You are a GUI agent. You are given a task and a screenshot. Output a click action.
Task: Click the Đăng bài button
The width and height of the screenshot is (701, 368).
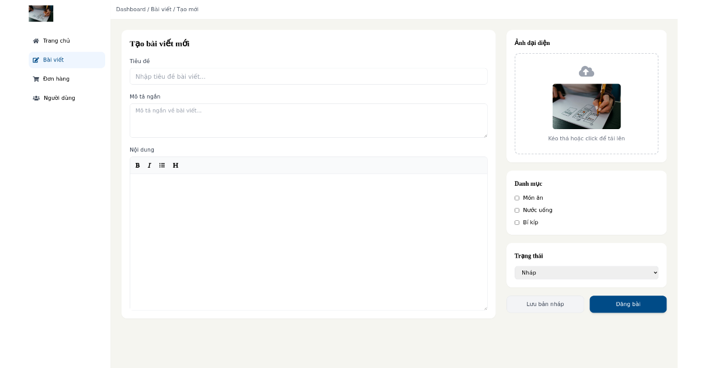tap(628, 304)
